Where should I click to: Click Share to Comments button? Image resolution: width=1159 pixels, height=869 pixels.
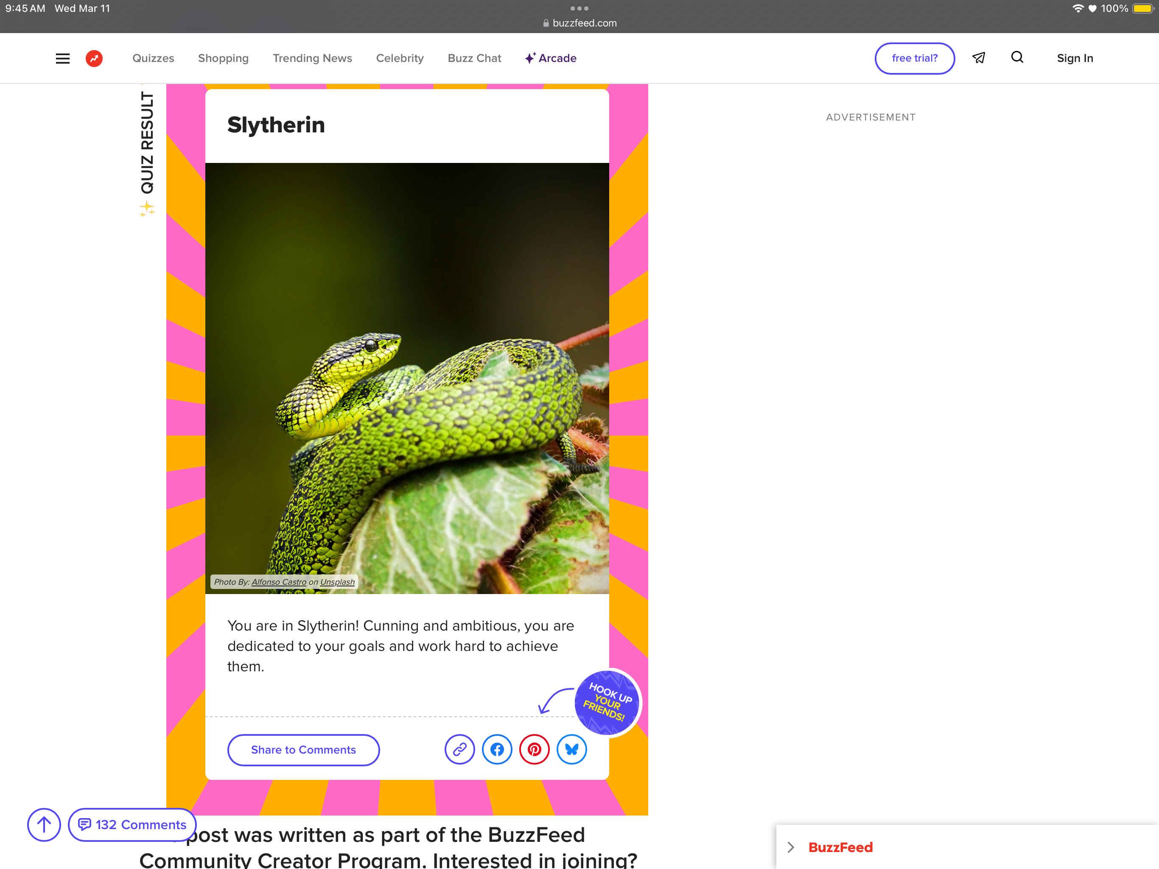pos(303,749)
